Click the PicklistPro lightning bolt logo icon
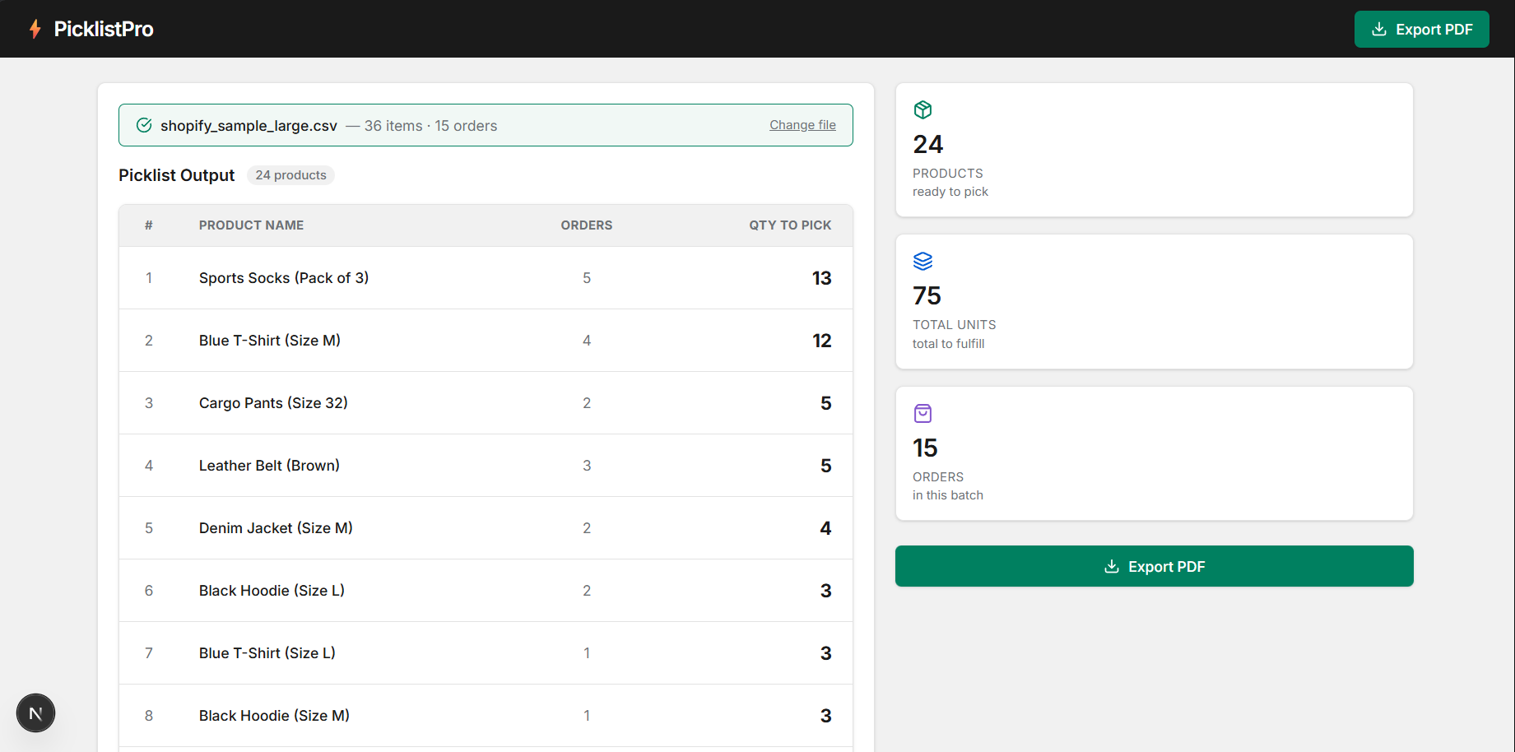The height and width of the screenshot is (752, 1515). pyautogui.click(x=35, y=29)
